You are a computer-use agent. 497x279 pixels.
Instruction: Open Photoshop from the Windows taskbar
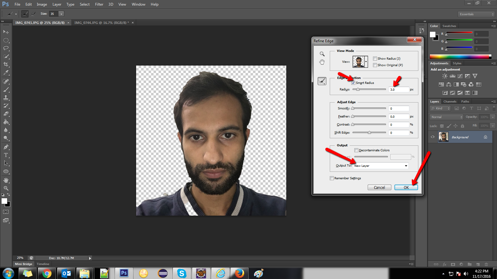(124, 273)
